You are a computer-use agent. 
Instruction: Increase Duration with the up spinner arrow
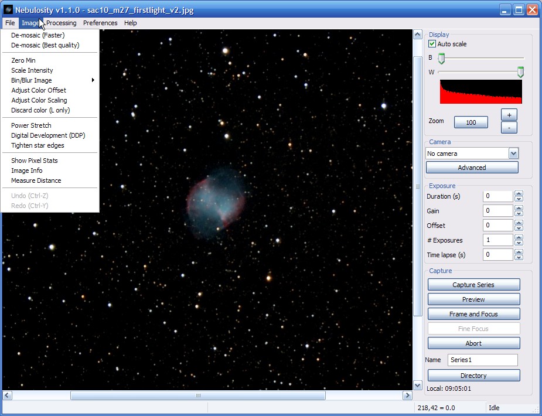[519, 193]
